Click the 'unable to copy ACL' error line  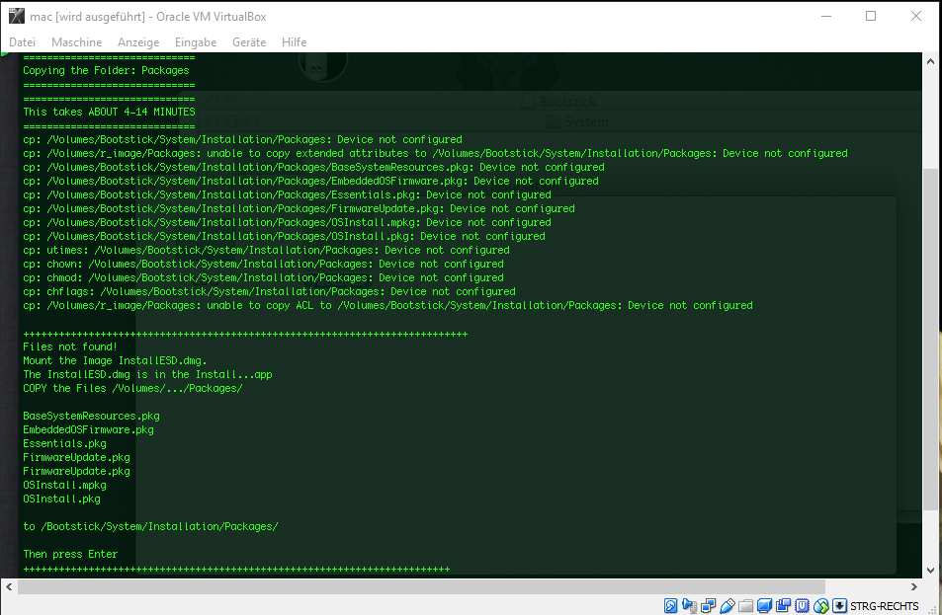tap(387, 305)
